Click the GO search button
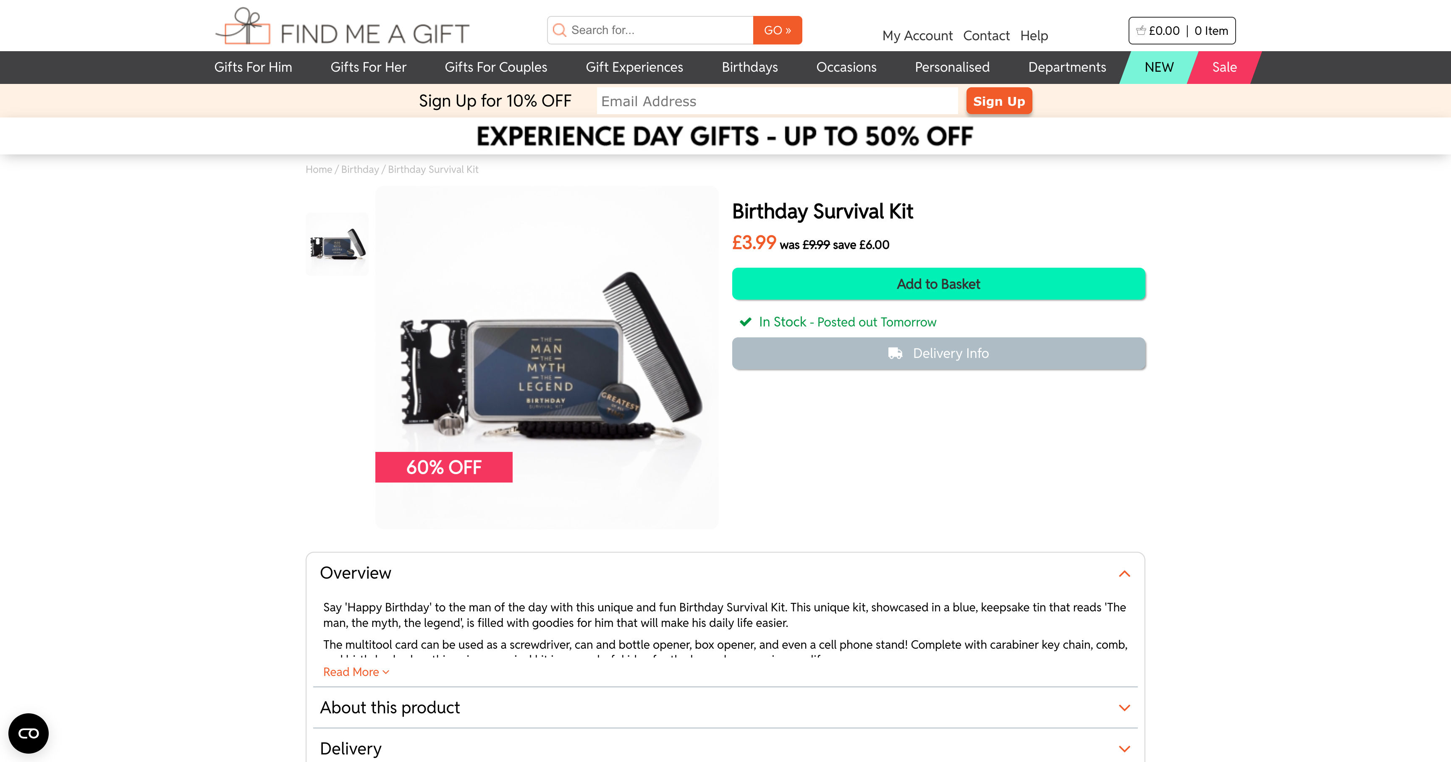 tap(777, 30)
